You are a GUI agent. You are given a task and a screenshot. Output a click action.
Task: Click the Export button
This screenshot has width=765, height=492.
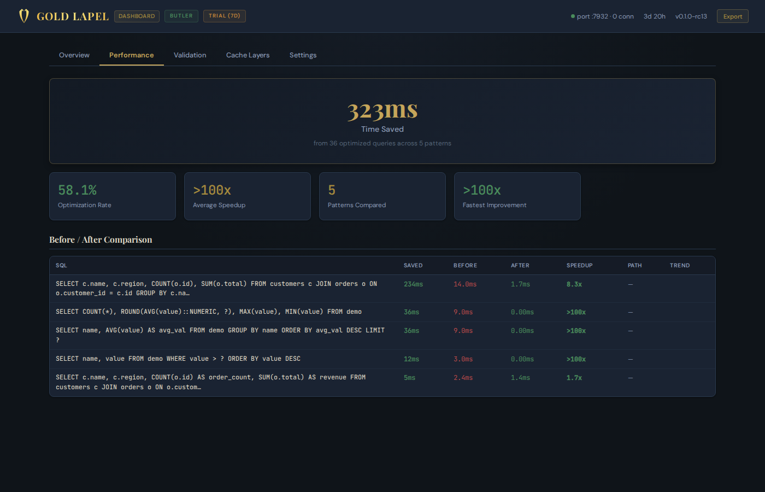732,16
